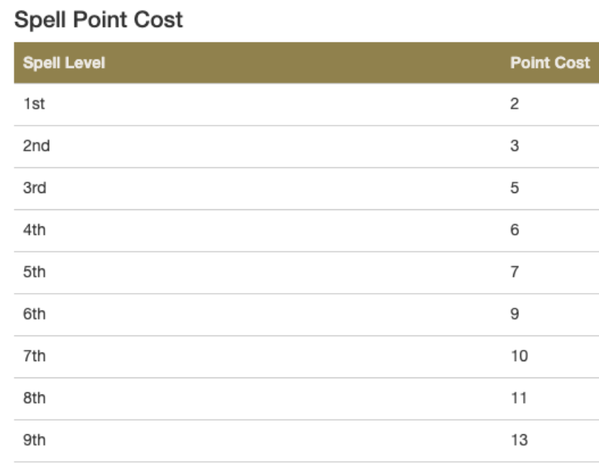Click the Point Cost column header
The width and height of the screenshot is (599, 464).
[x=549, y=62]
